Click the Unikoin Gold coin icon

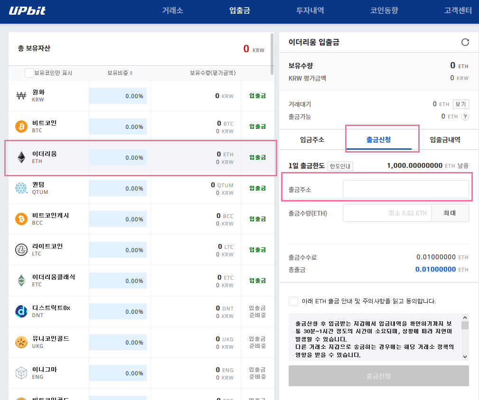click(x=21, y=342)
